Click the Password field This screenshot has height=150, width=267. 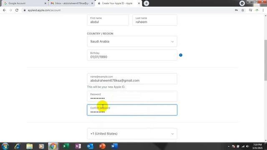132,96
